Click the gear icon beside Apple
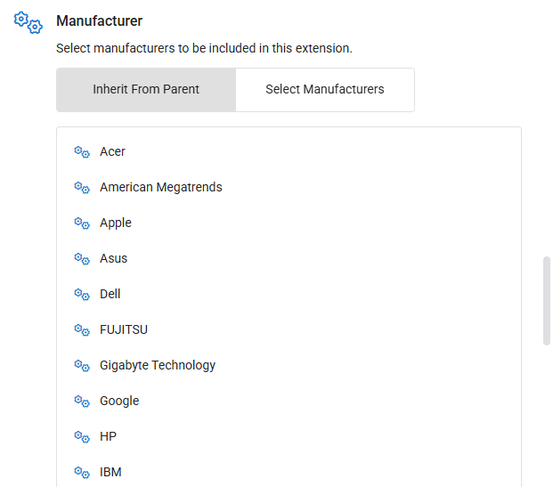Image resolution: width=553 pixels, height=487 pixels. pyautogui.click(x=82, y=223)
